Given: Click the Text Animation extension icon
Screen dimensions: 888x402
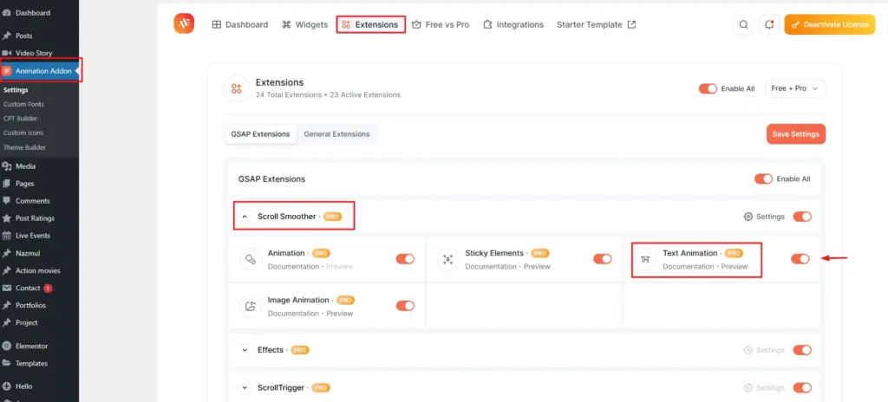Looking at the screenshot, I should click(x=645, y=259).
